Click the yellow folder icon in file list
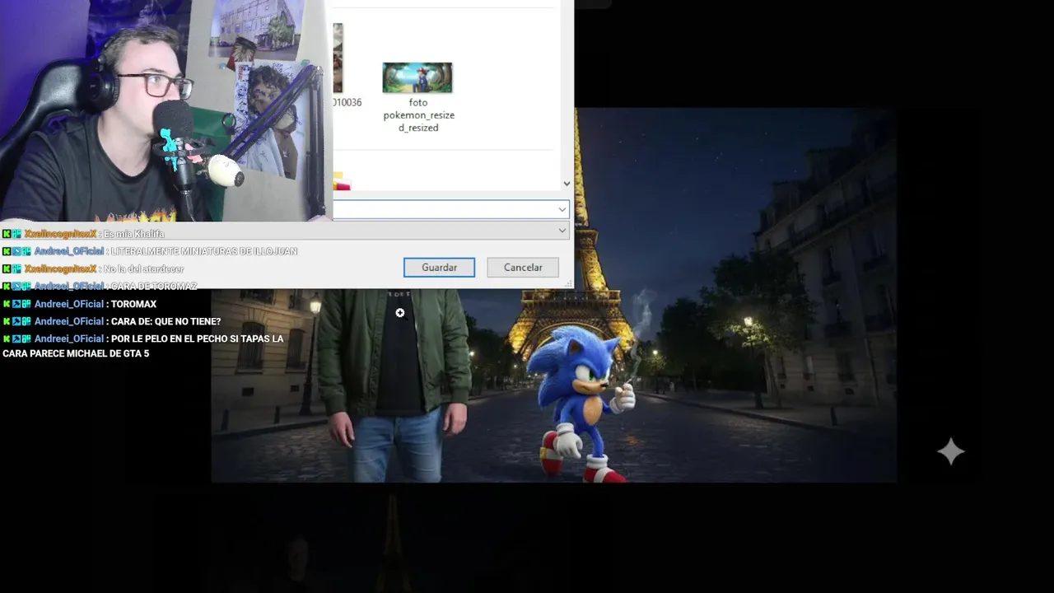The height and width of the screenshot is (593, 1054). point(342,181)
